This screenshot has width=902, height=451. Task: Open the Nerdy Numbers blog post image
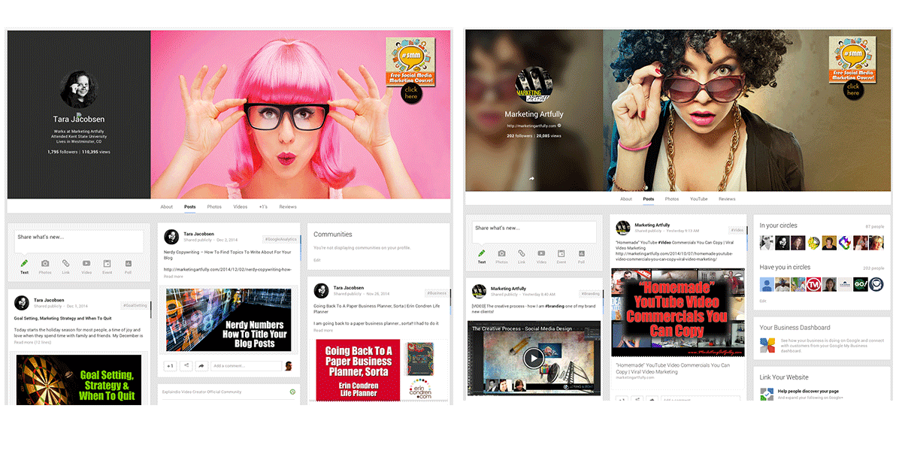coord(228,319)
